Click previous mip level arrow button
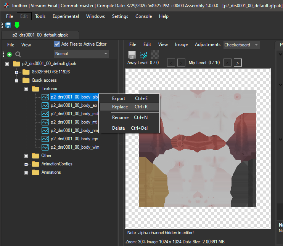Viewport: 283px width, 246px height. click(x=227, y=63)
